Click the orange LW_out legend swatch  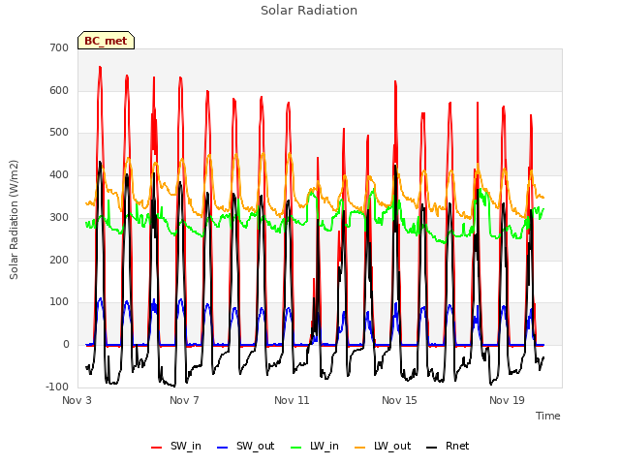click(360, 448)
